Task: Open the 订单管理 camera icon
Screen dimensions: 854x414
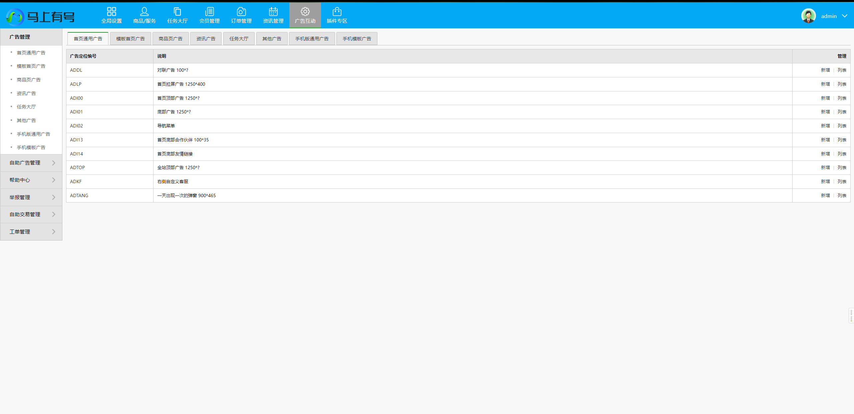Action: 241,12
